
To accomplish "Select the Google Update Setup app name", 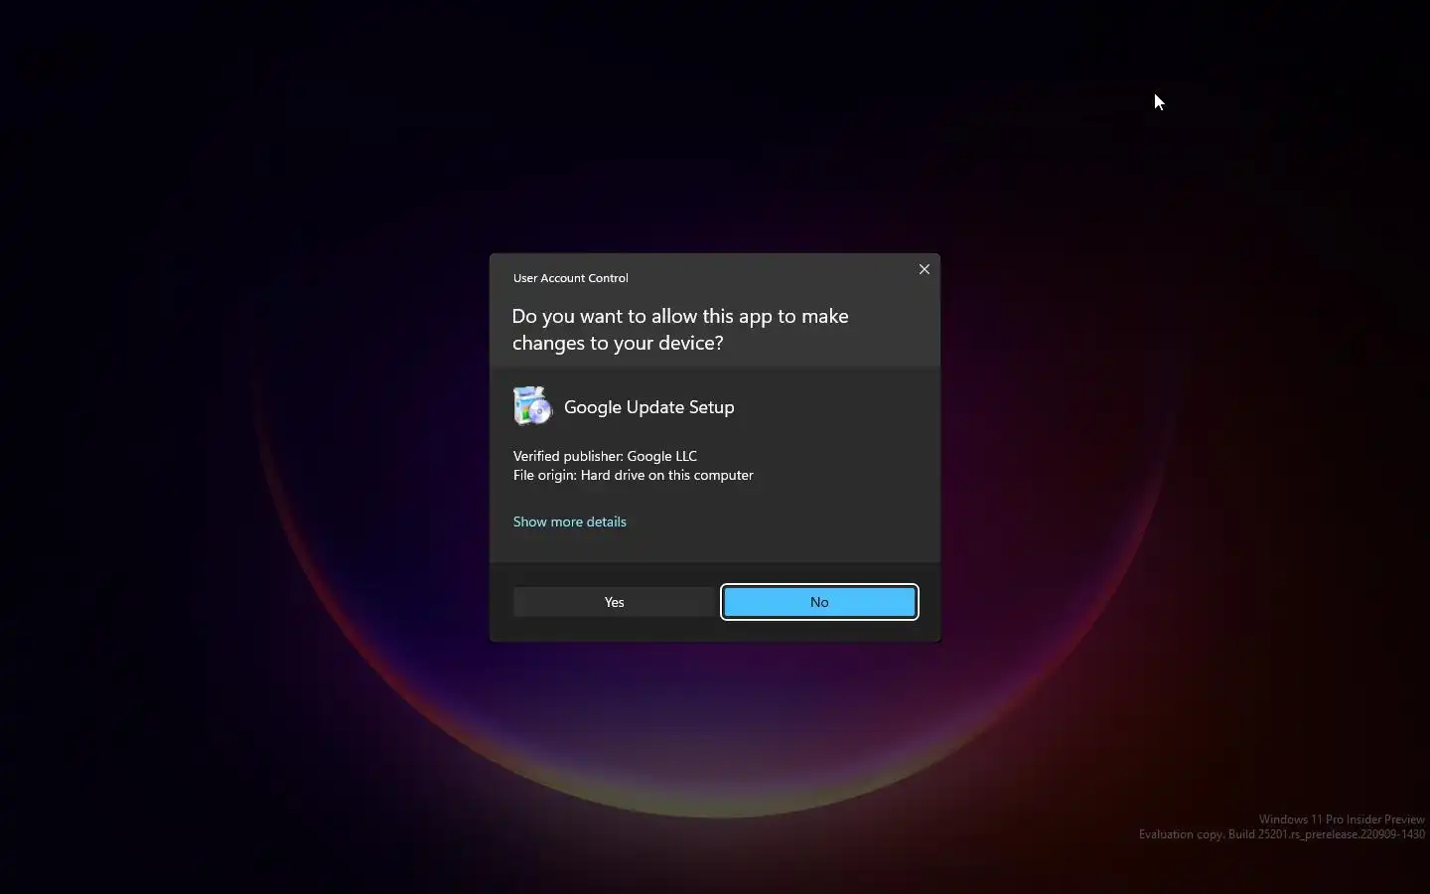I will coord(649,407).
